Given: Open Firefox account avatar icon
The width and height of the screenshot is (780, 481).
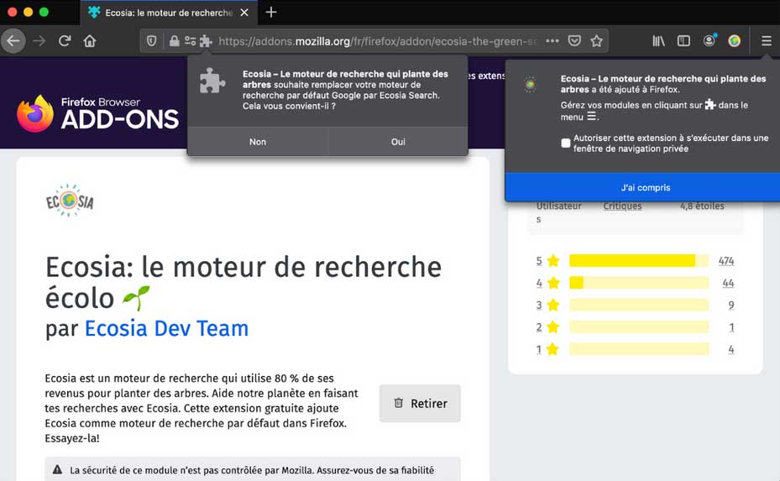Looking at the screenshot, I should [709, 41].
